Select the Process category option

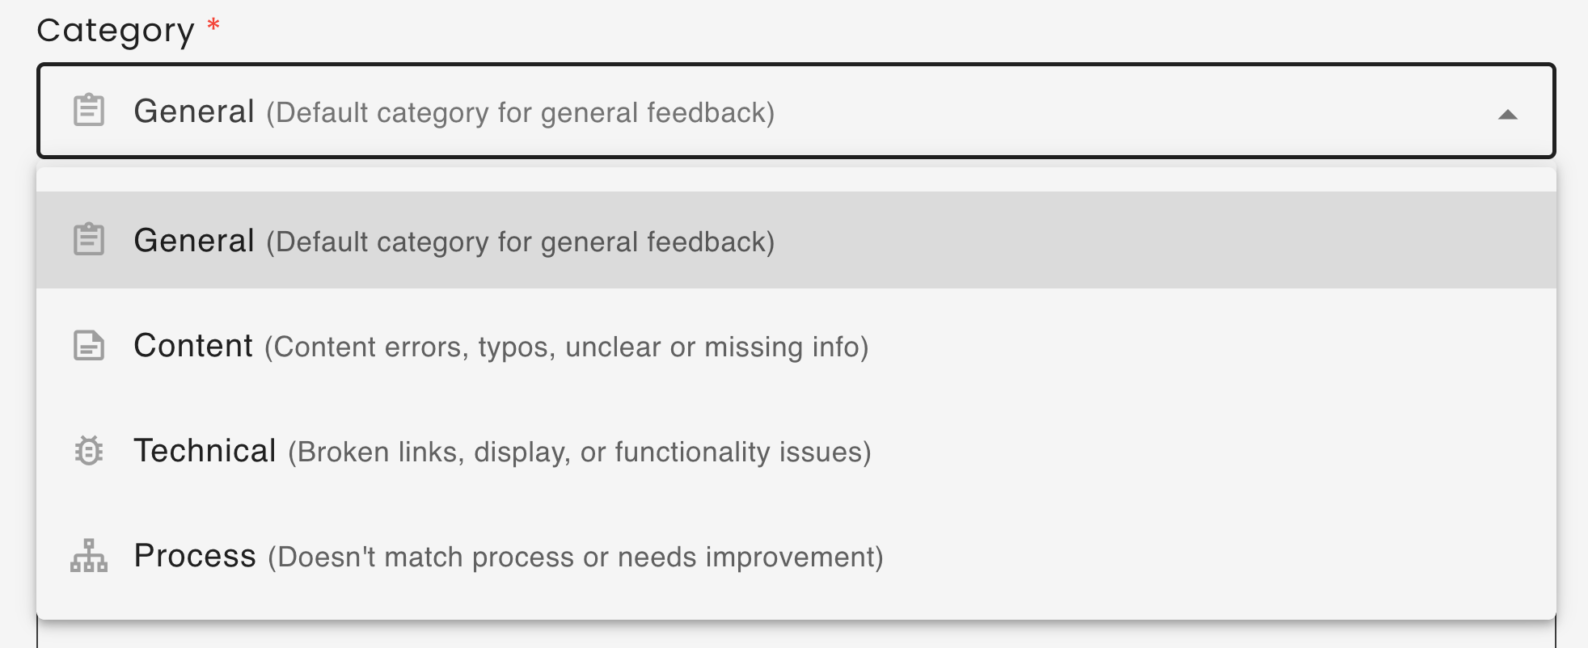coord(195,556)
